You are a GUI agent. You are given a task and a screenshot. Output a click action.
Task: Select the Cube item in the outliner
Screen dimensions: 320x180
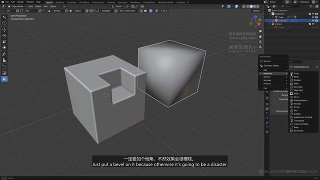[281, 17]
